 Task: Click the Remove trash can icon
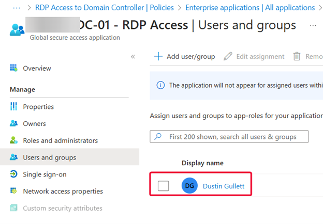point(297,56)
